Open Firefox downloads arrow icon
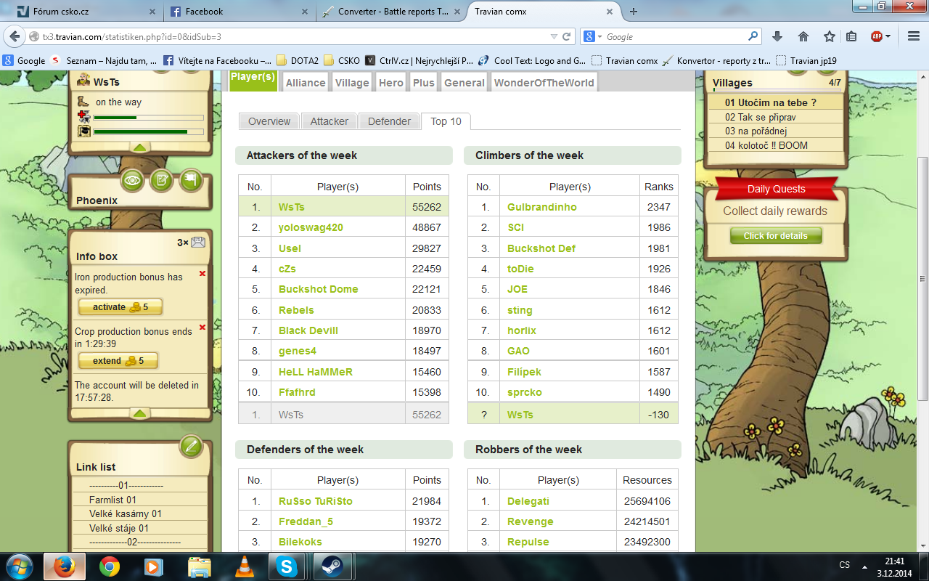 777,36
